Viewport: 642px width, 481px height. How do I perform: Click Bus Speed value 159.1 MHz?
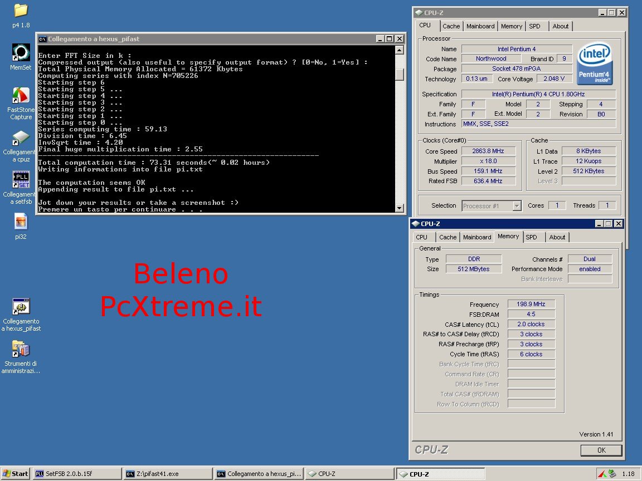pyautogui.click(x=488, y=171)
